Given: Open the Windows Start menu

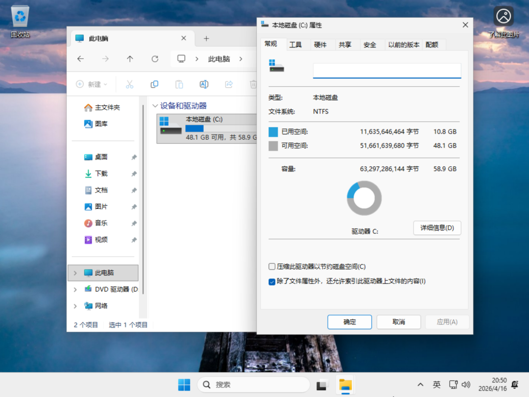Looking at the screenshot, I should (184, 385).
